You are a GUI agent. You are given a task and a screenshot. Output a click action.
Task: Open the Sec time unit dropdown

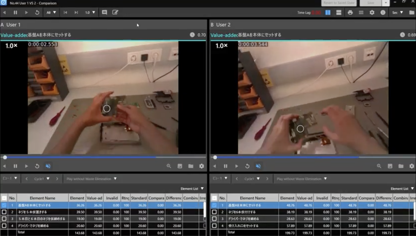[398, 12]
